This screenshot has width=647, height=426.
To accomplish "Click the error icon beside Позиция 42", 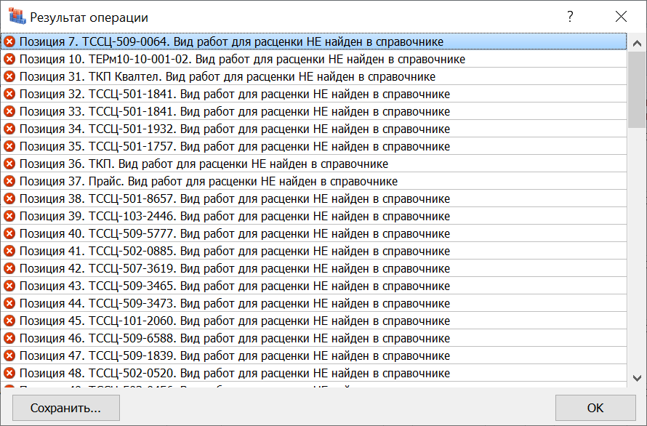I will [9, 268].
